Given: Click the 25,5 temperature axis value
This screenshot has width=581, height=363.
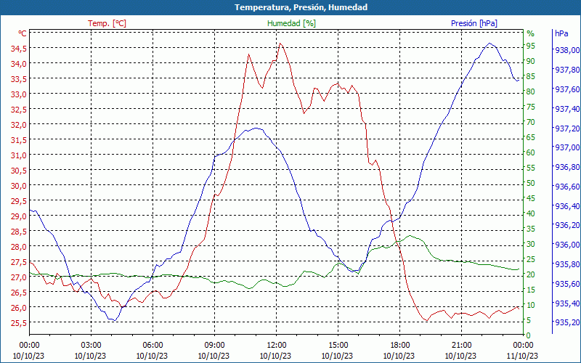Looking at the screenshot, I should [17, 323].
